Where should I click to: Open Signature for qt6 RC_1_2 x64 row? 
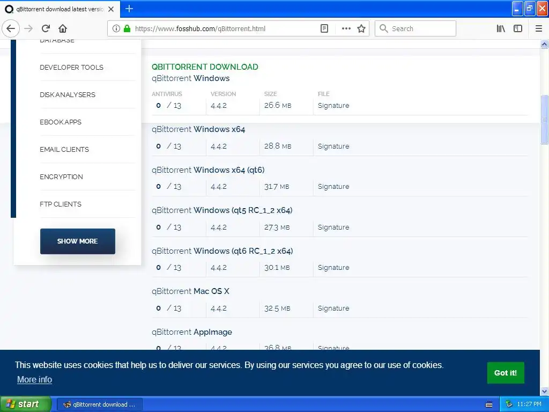pyautogui.click(x=333, y=267)
